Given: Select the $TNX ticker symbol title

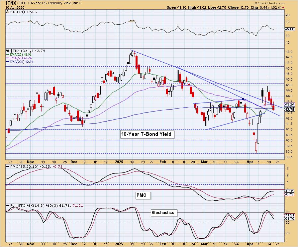Looking at the screenshot, I should pyautogui.click(x=11, y=3).
